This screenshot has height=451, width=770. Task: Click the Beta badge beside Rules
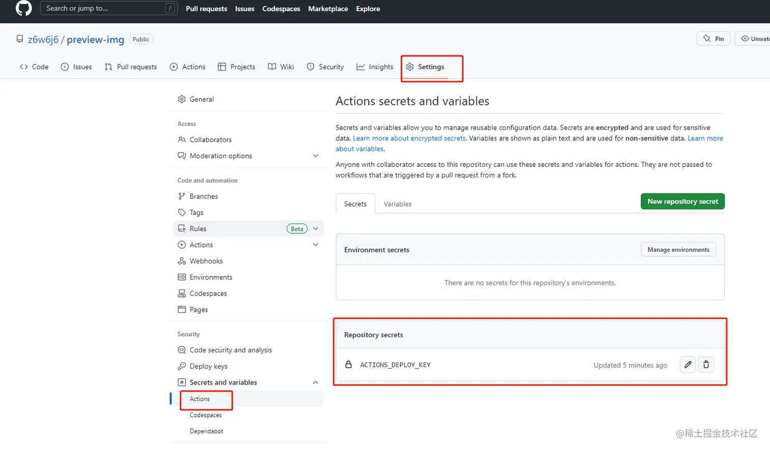(x=297, y=229)
